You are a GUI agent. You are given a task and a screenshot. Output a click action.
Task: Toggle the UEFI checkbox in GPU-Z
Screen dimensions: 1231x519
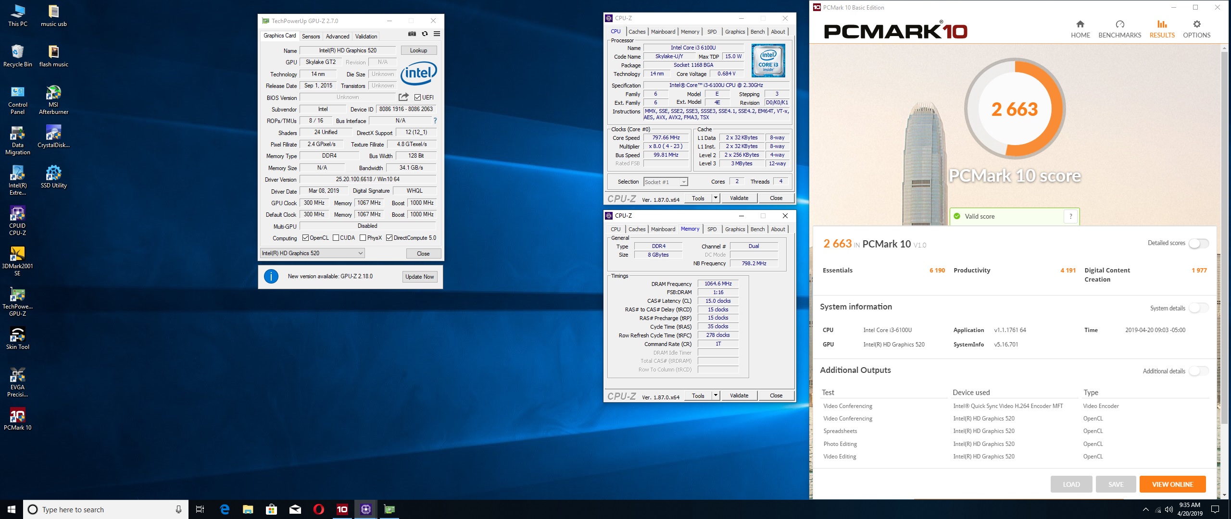click(x=417, y=98)
